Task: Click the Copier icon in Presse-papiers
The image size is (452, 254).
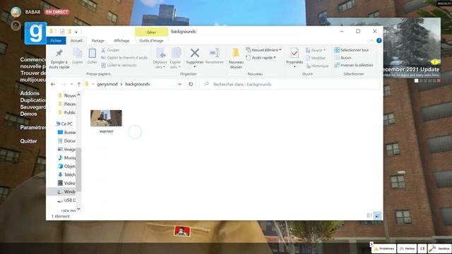Action: [78, 54]
